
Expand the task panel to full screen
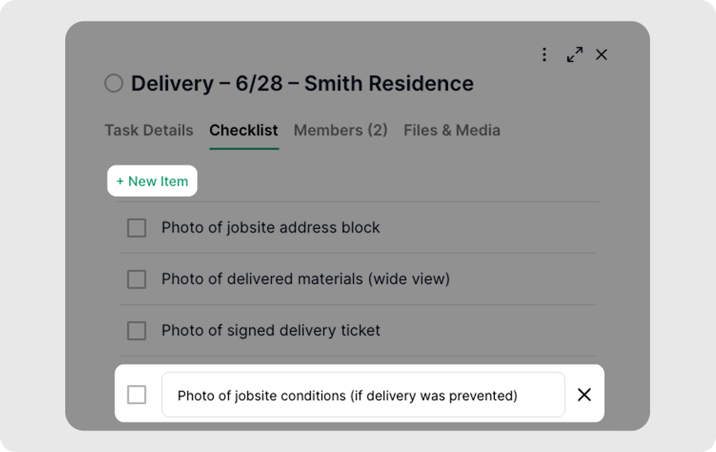pyautogui.click(x=574, y=55)
